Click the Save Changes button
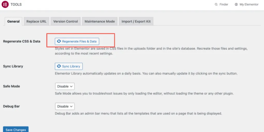This screenshot has width=264, height=132. tap(16, 129)
